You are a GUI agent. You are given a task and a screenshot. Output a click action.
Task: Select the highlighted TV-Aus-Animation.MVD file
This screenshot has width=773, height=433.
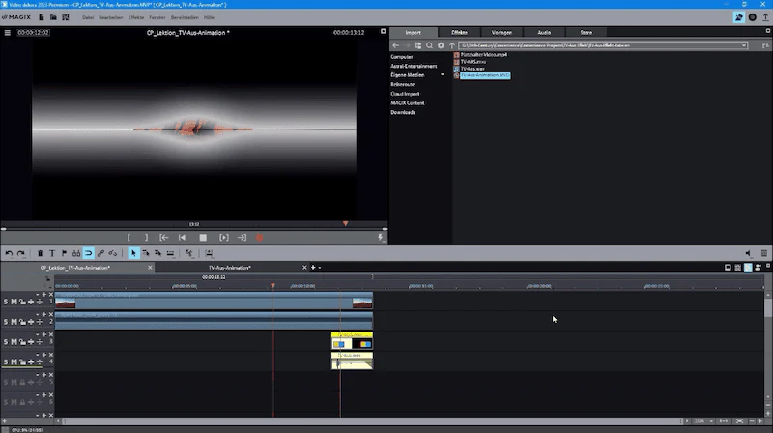(x=485, y=75)
